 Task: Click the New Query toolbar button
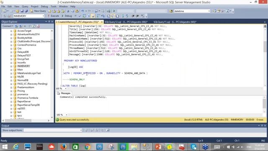(38, 11)
